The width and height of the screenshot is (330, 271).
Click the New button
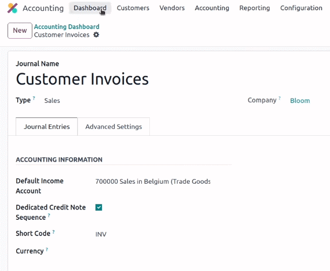tap(20, 31)
